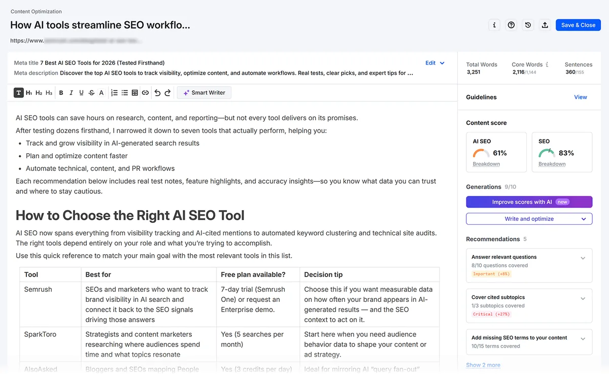Click the Total Words 3,251 value
Image resolution: width=609 pixels, height=378 pixels.
pos(473,72)
